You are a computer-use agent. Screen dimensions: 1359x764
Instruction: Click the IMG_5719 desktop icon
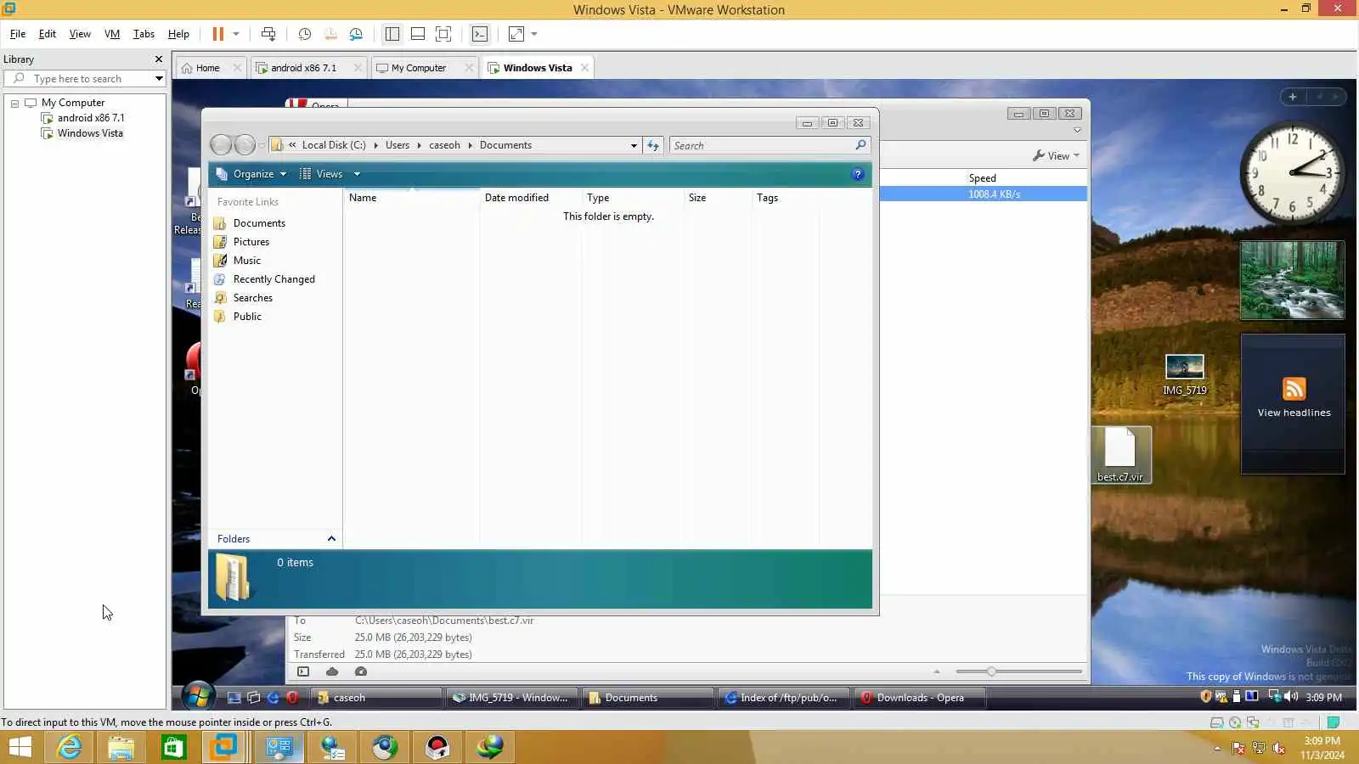1184,375
